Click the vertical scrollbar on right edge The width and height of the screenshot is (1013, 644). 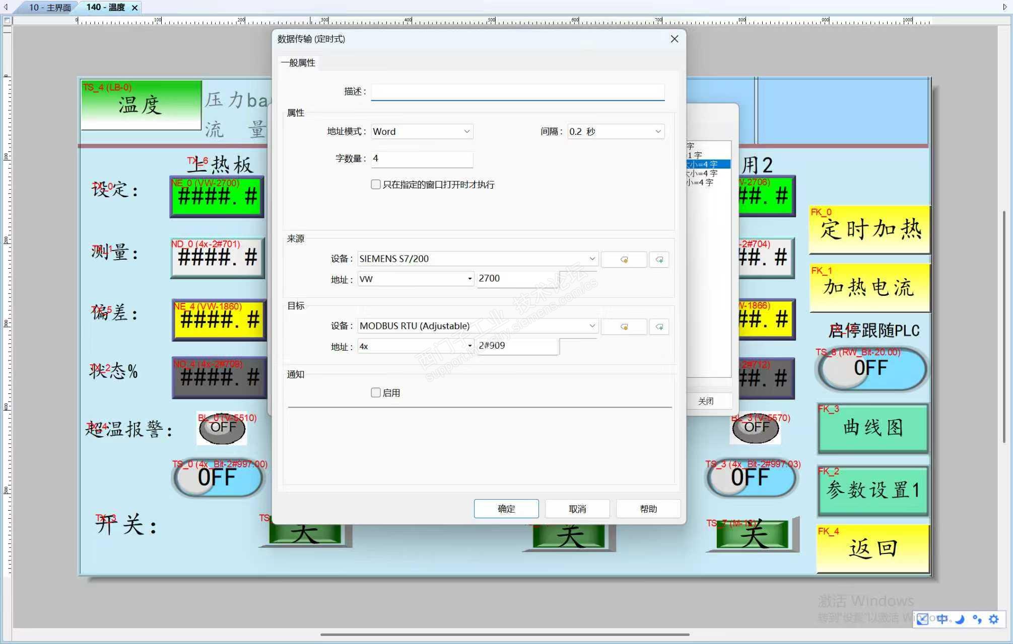1003,327
